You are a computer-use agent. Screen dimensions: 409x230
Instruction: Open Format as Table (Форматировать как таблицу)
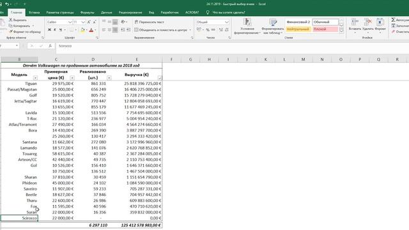coord(272,26)
